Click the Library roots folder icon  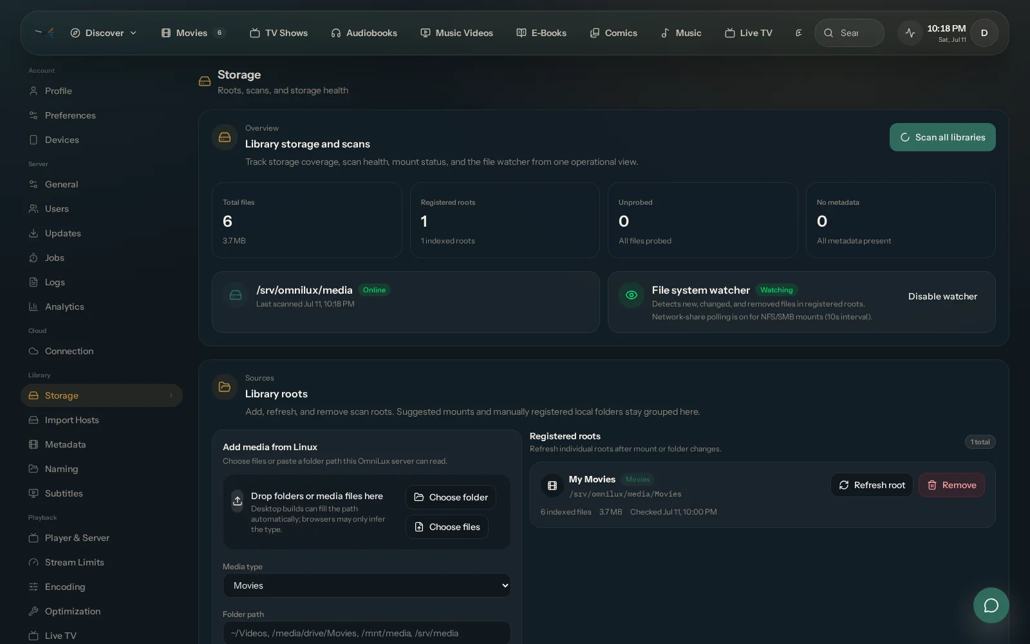point(225,387)
